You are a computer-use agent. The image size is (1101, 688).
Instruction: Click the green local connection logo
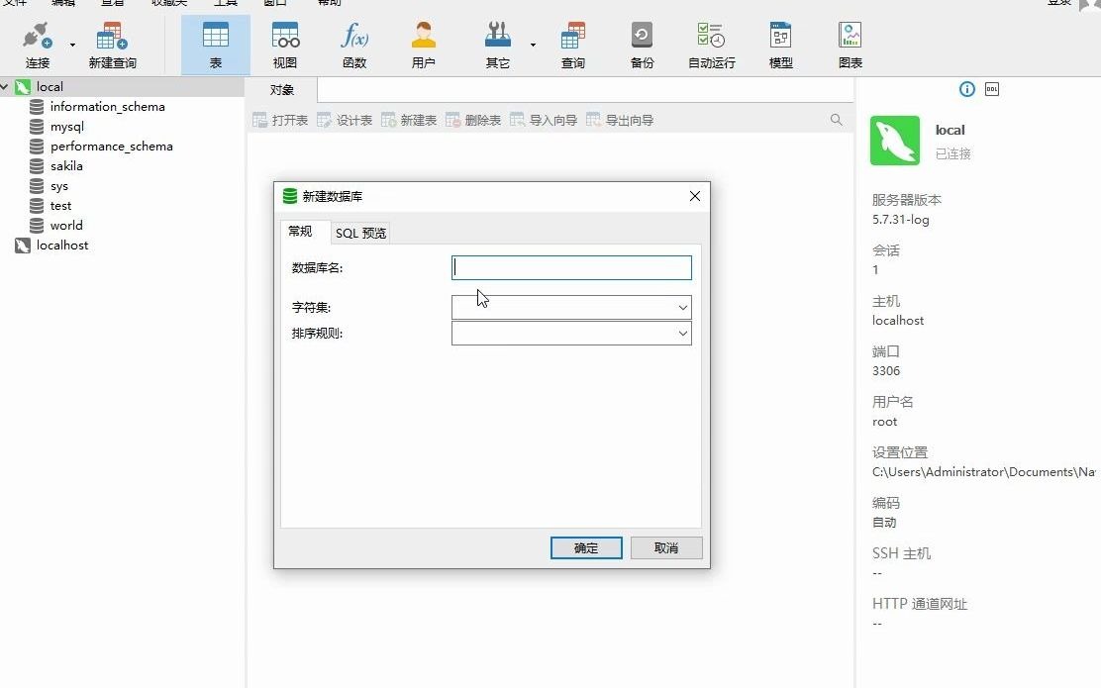pyautogui.click(x=895, y=141)
